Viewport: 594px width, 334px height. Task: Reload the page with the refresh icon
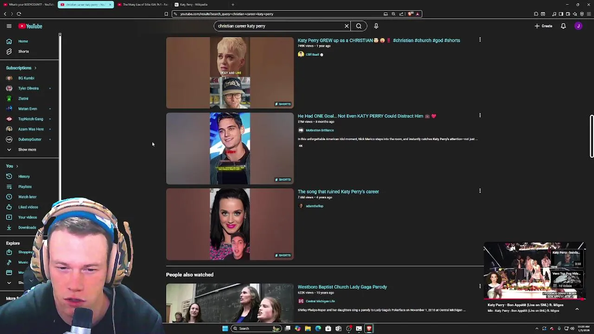(x=19, y=14)
